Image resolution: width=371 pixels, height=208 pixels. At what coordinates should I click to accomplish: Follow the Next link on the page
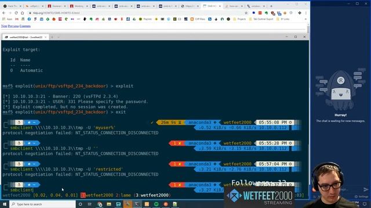coord(4,26)
